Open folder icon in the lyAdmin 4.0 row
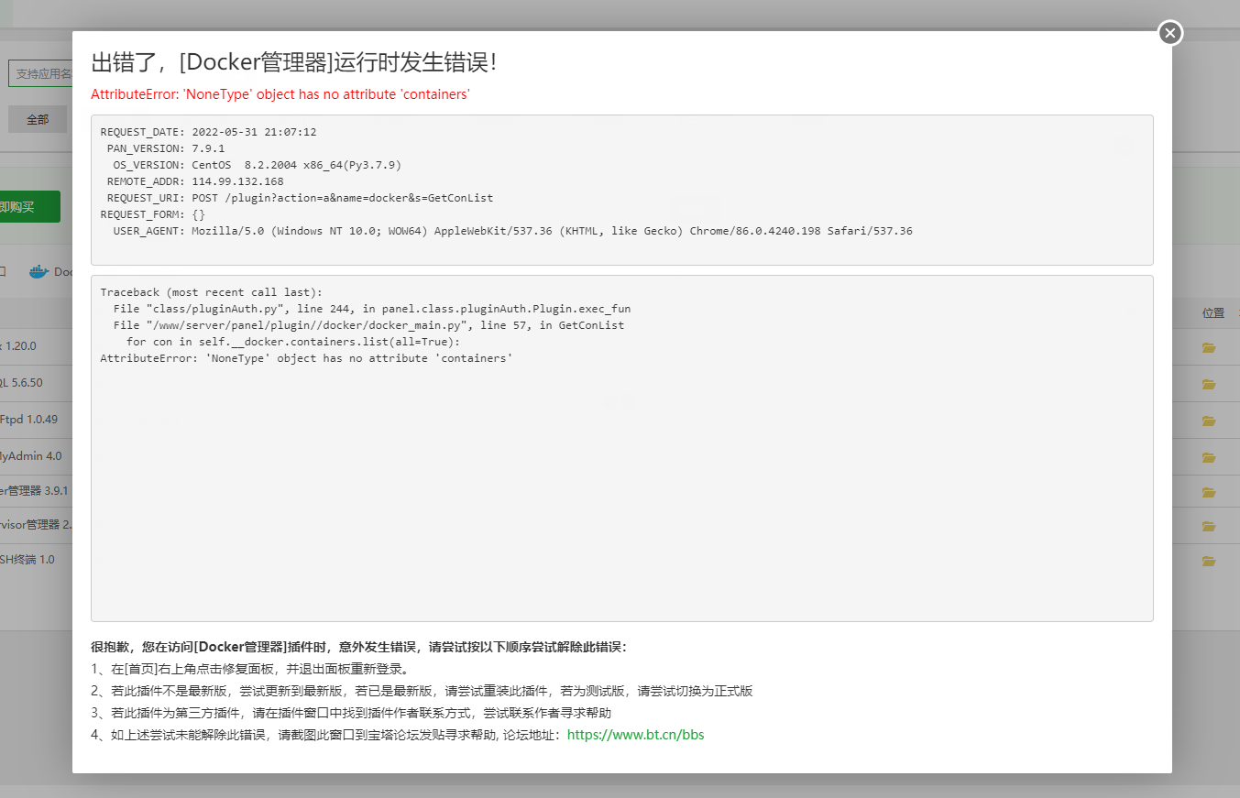Viewport: 1240px width, 798px height. pos(1209,457)
